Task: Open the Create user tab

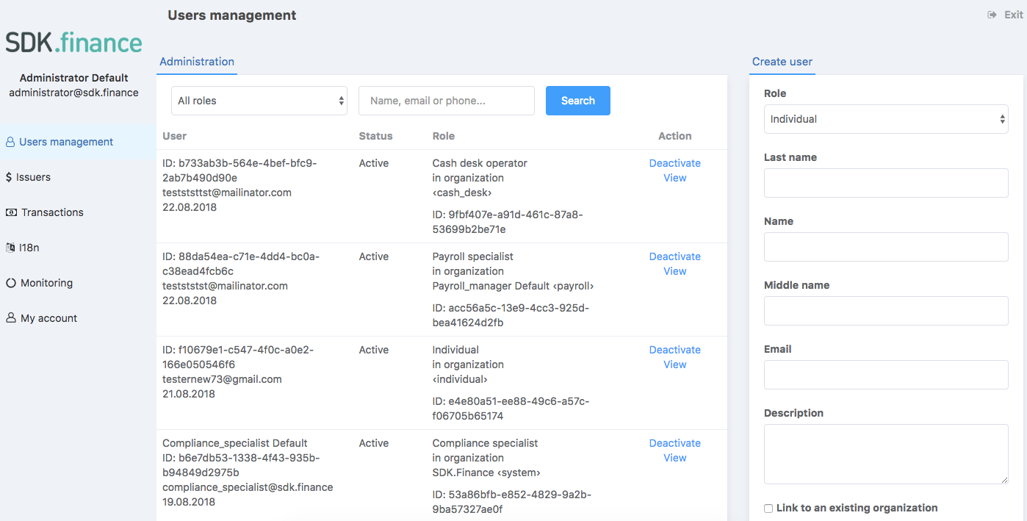Action: pos(782,62)
